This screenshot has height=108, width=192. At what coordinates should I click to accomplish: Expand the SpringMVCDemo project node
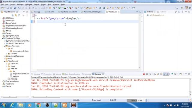[2, 36]
